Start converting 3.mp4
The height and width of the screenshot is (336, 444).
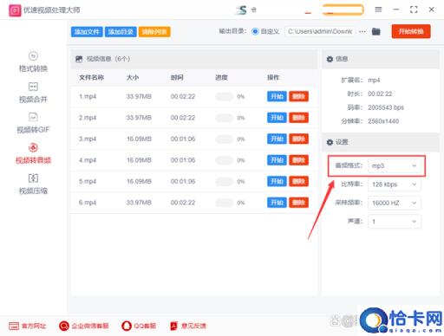(277, 139)
